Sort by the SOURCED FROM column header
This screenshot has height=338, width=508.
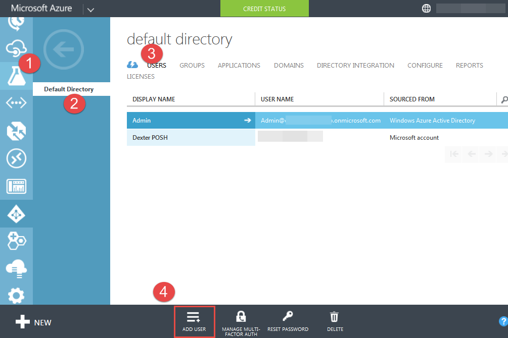(x=440, y=99)
